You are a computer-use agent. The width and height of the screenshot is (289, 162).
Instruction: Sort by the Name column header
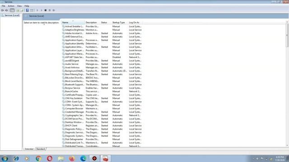click(73, 22)
